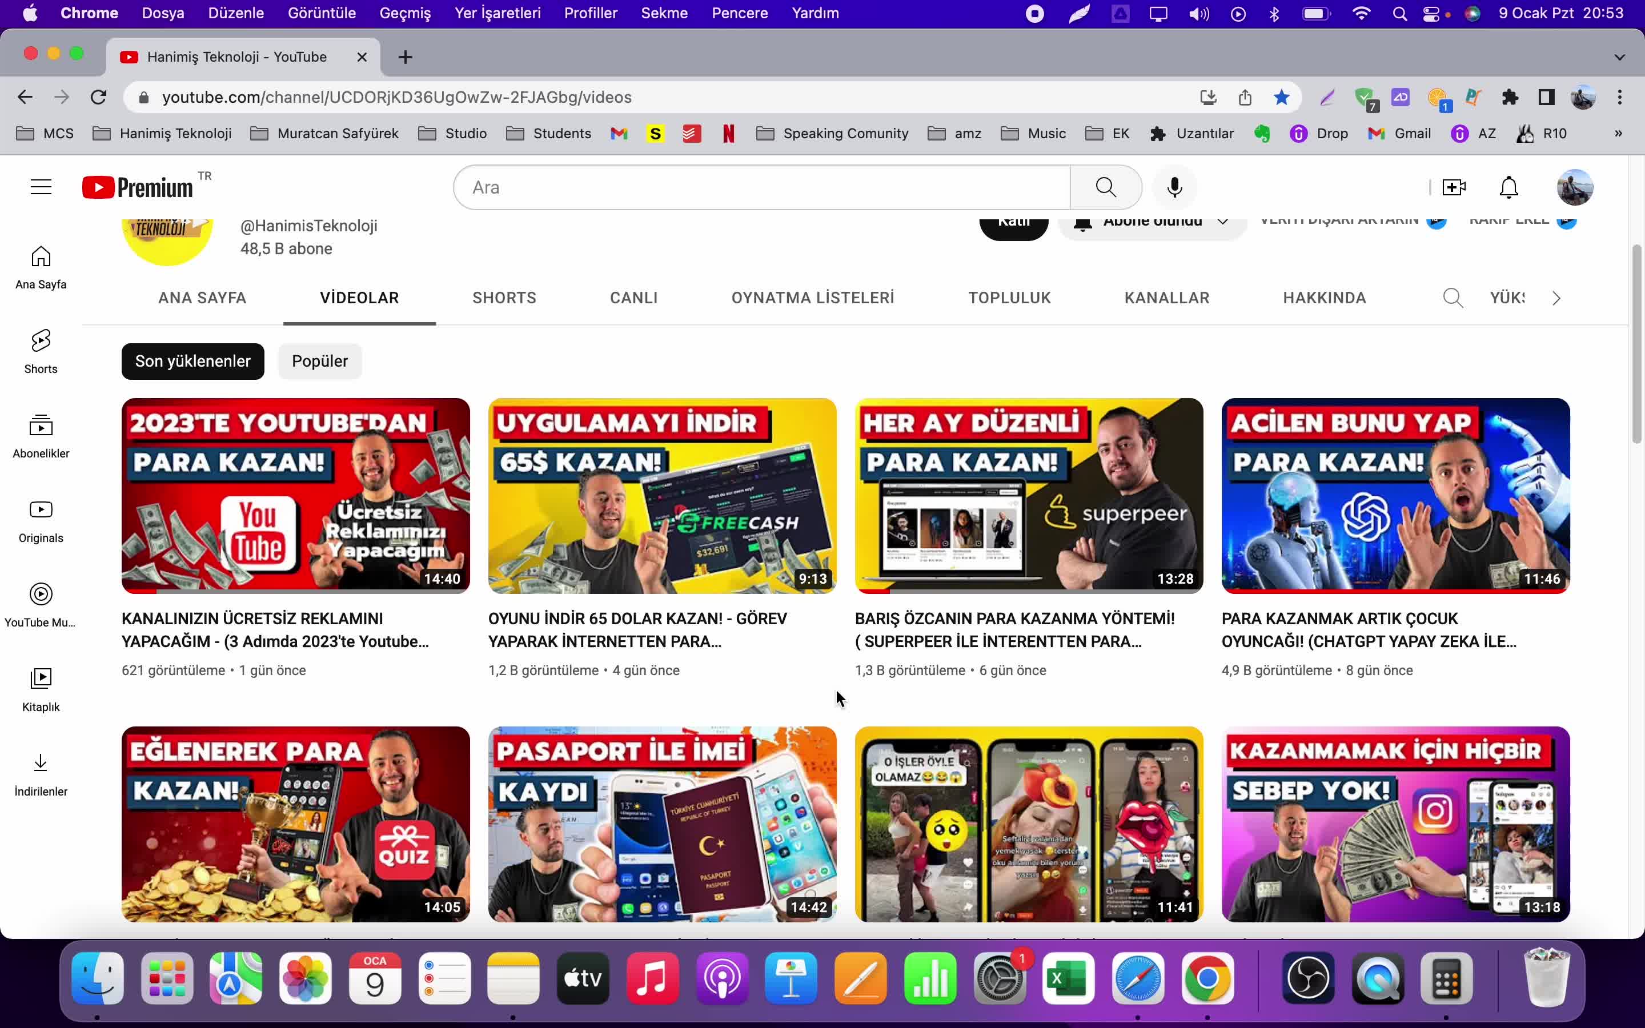This screenshot has height=1028, width=1645.
Task: Open OBS from the Dock
Action: pos(1309,978)
